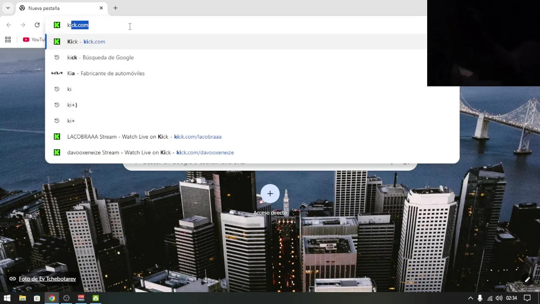
Task: Close the Nueva pestaña tab
Action: click(x=101, y=8)
